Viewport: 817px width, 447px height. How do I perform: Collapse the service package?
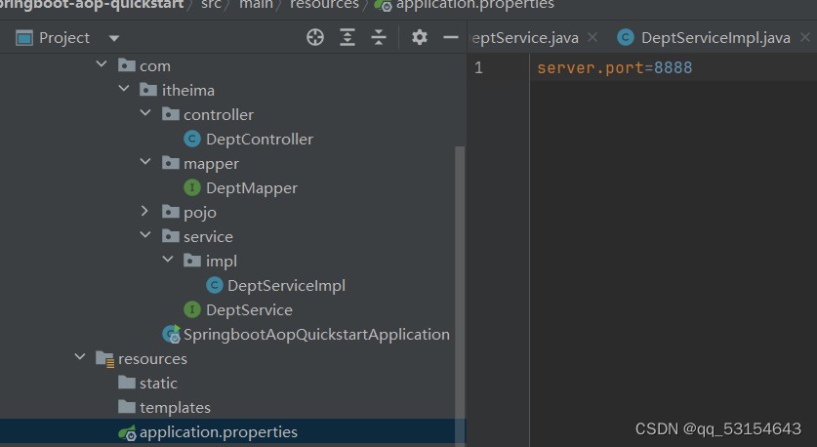pyautogui.click(x=145, y=236)
